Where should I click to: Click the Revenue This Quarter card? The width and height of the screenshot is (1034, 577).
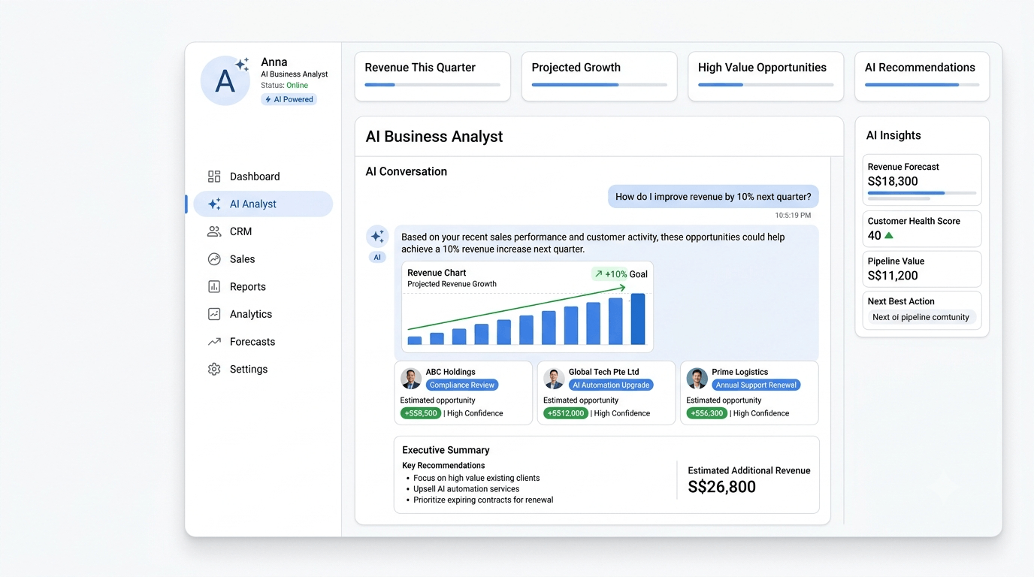(x=432, y=76)
